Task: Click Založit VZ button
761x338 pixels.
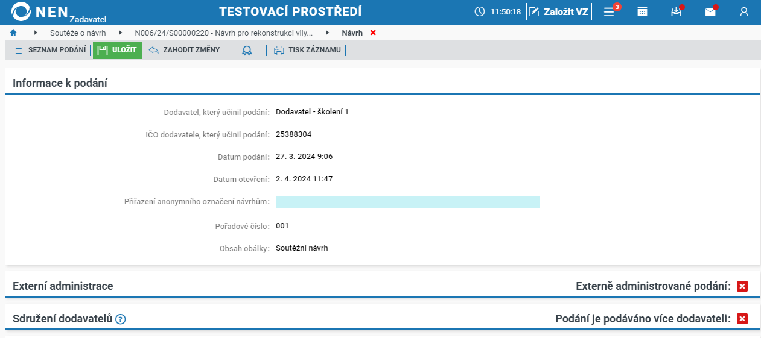Action: tap(558, 11)
